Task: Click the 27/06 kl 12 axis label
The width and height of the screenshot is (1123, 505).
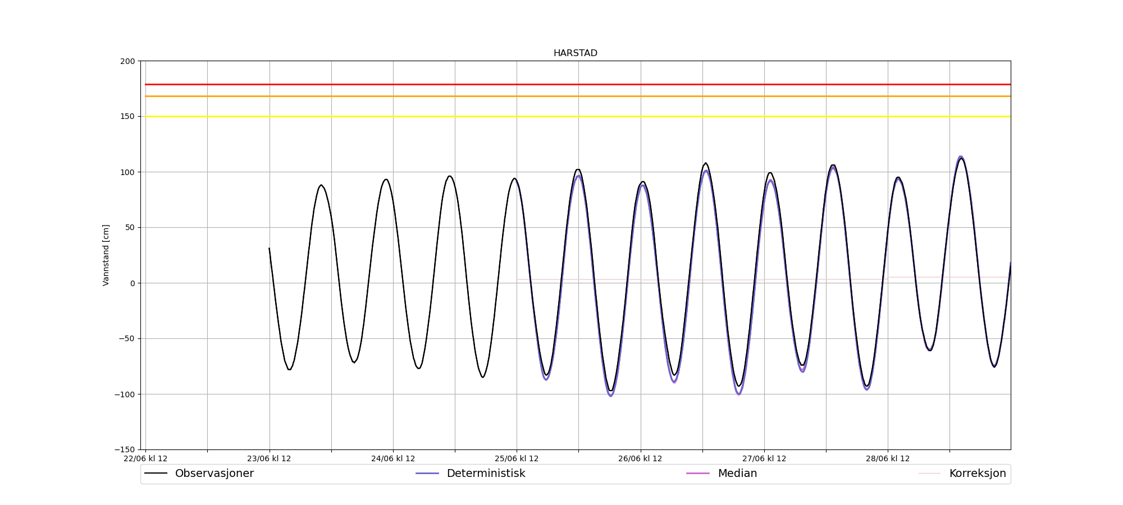Action: [764, 459]
